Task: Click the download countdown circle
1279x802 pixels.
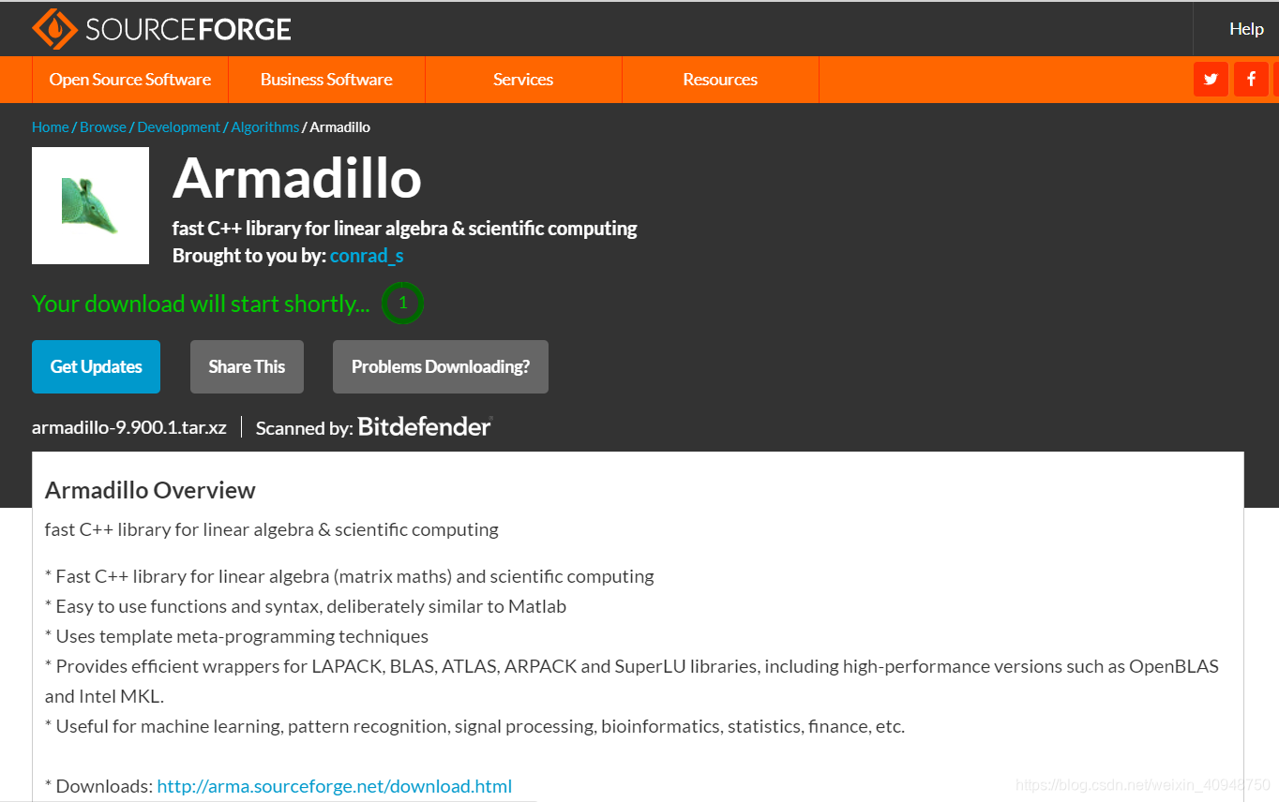Action: tap(402, 303)
